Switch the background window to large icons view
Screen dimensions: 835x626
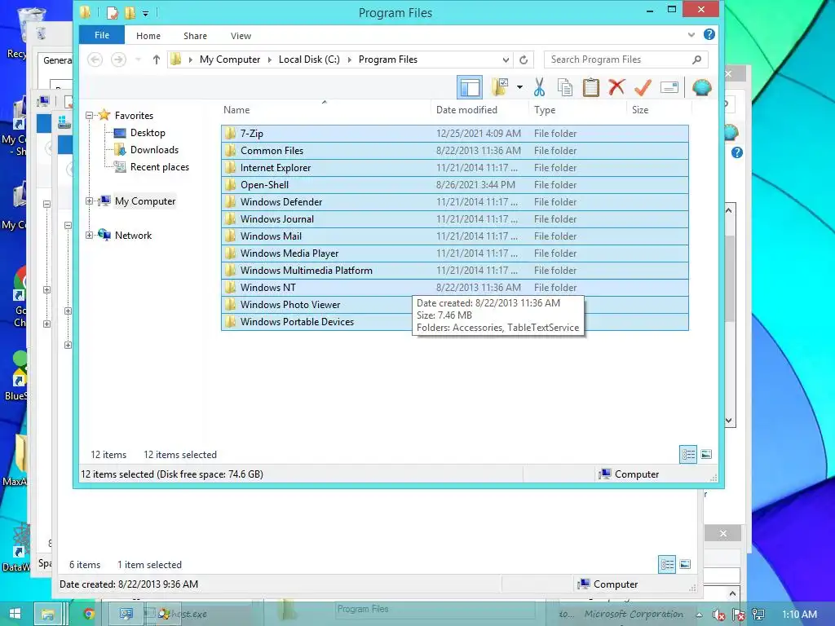pyautogui.click(x=685, y=564)
